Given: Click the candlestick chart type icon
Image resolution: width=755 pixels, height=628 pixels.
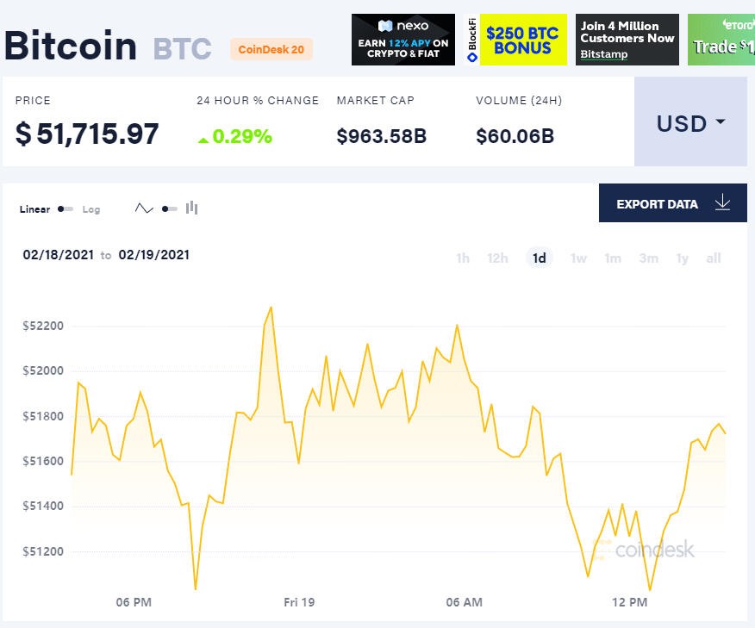Looking at the screenshot, I should click(191, 208).
